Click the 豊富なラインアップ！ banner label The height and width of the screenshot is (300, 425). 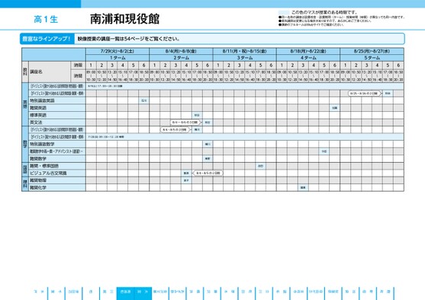pos(47,39)
